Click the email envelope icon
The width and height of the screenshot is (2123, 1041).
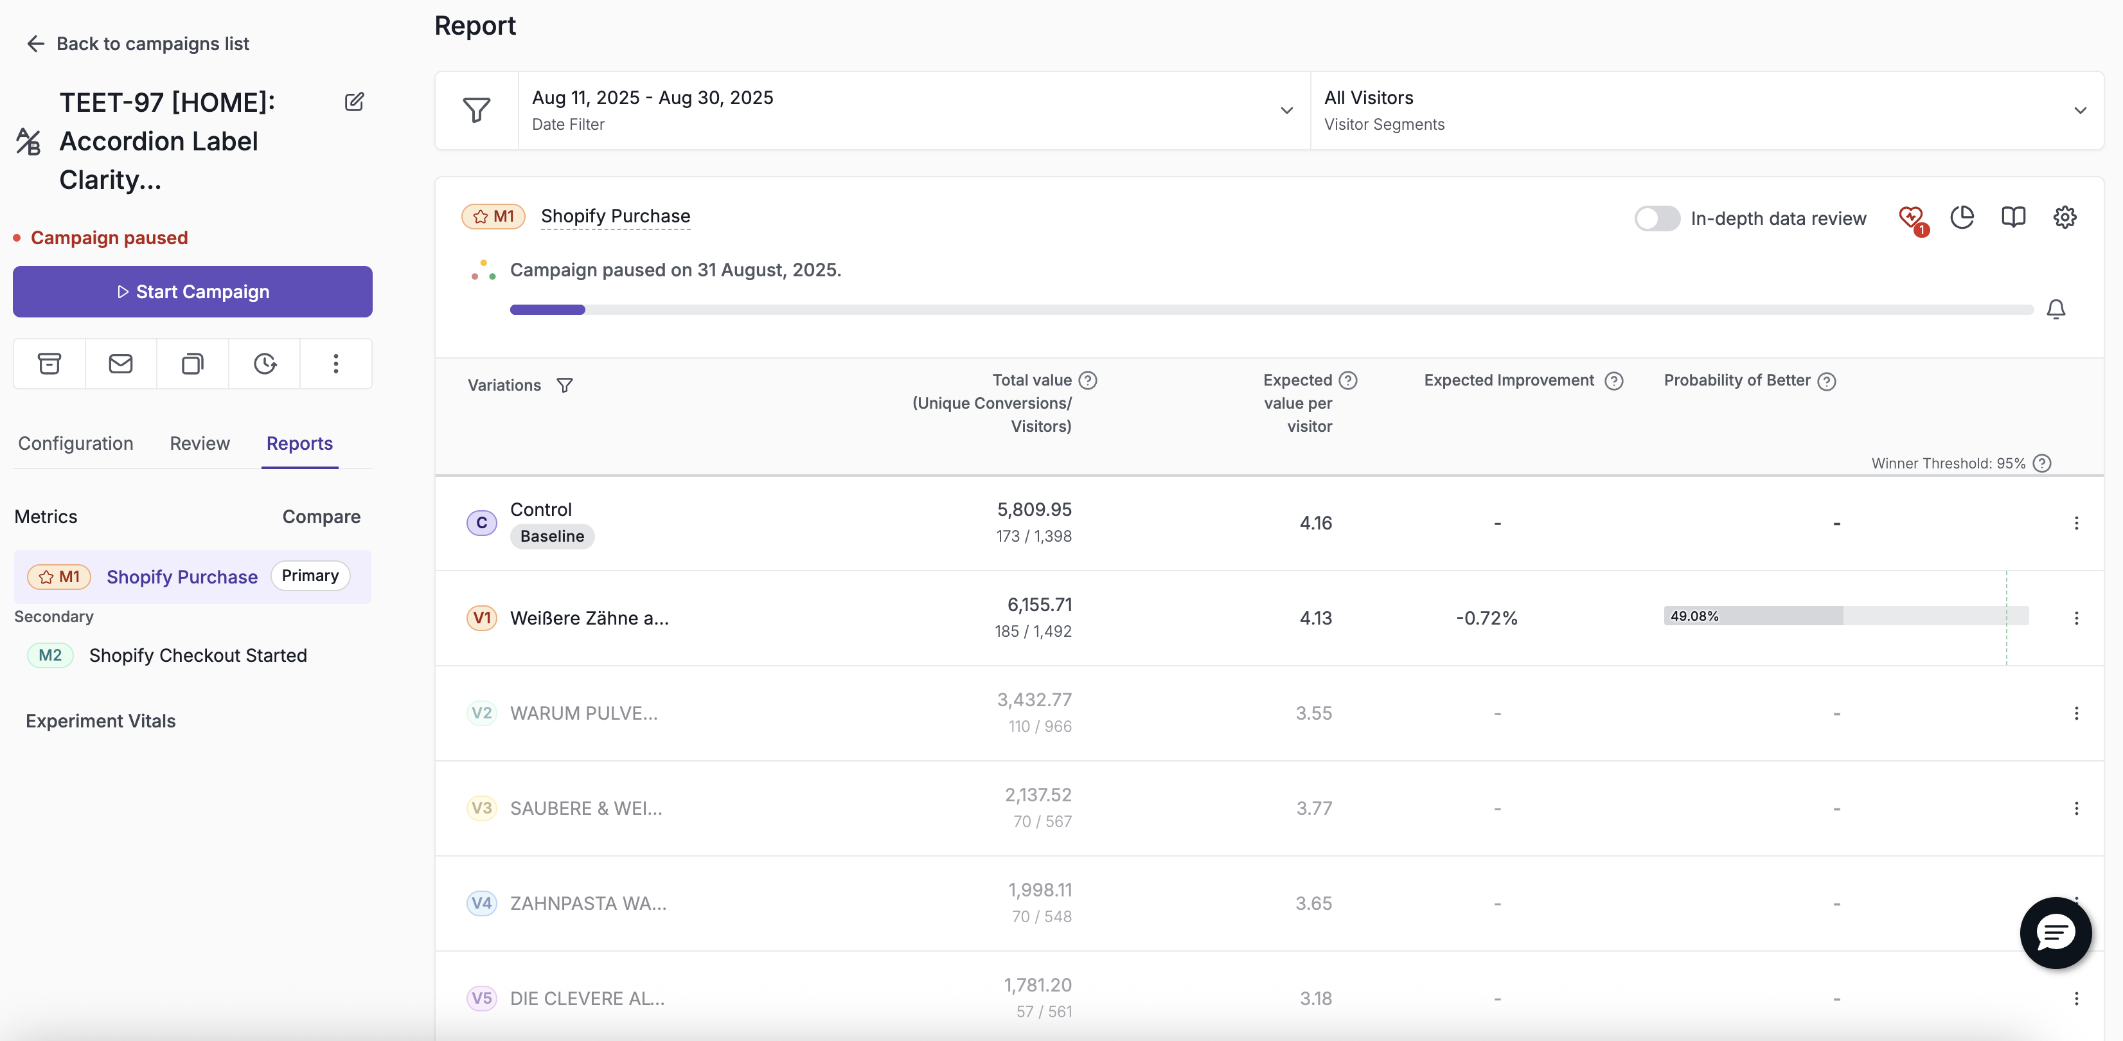pos(121,364)
